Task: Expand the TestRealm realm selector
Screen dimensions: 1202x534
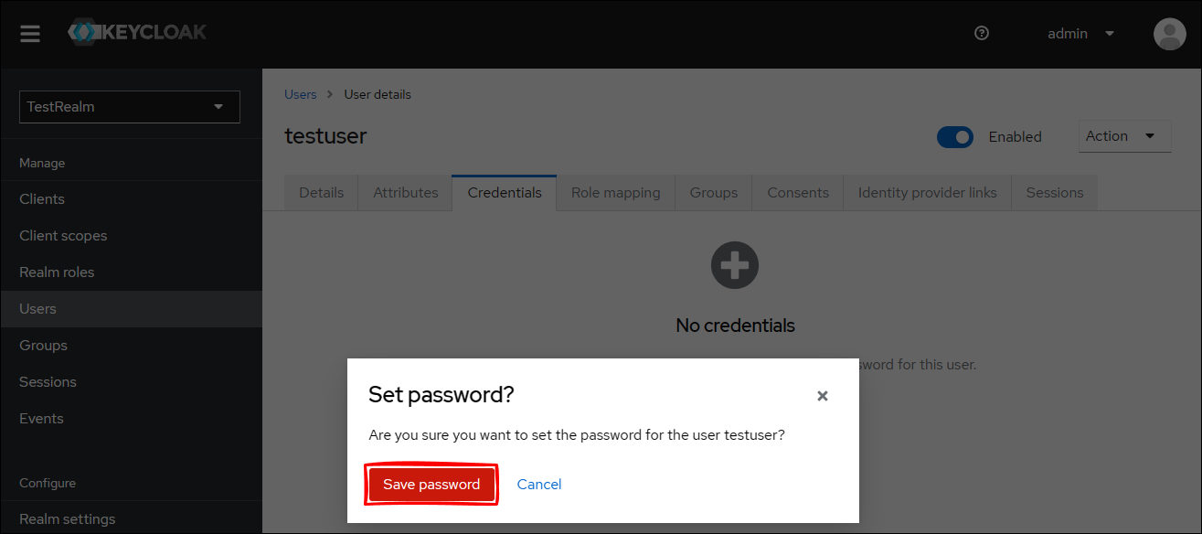Action: (x=130, y=107)
